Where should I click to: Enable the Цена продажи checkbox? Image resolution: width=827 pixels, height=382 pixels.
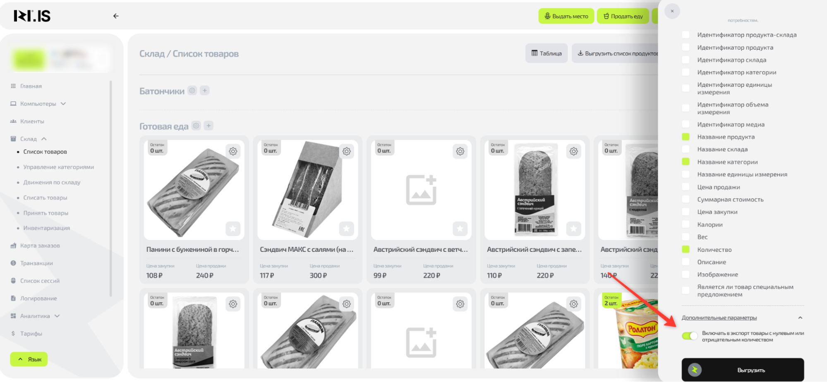point(686,187)
